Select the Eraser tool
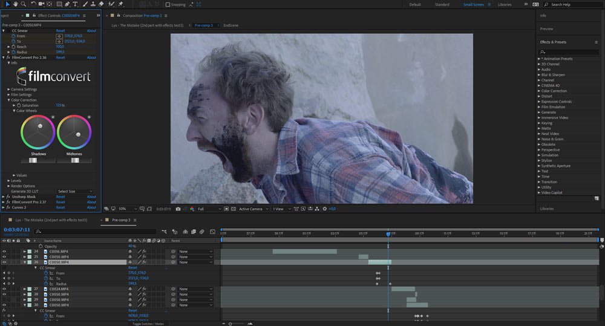This screenshot has width=605, height=326. point(101,4)
